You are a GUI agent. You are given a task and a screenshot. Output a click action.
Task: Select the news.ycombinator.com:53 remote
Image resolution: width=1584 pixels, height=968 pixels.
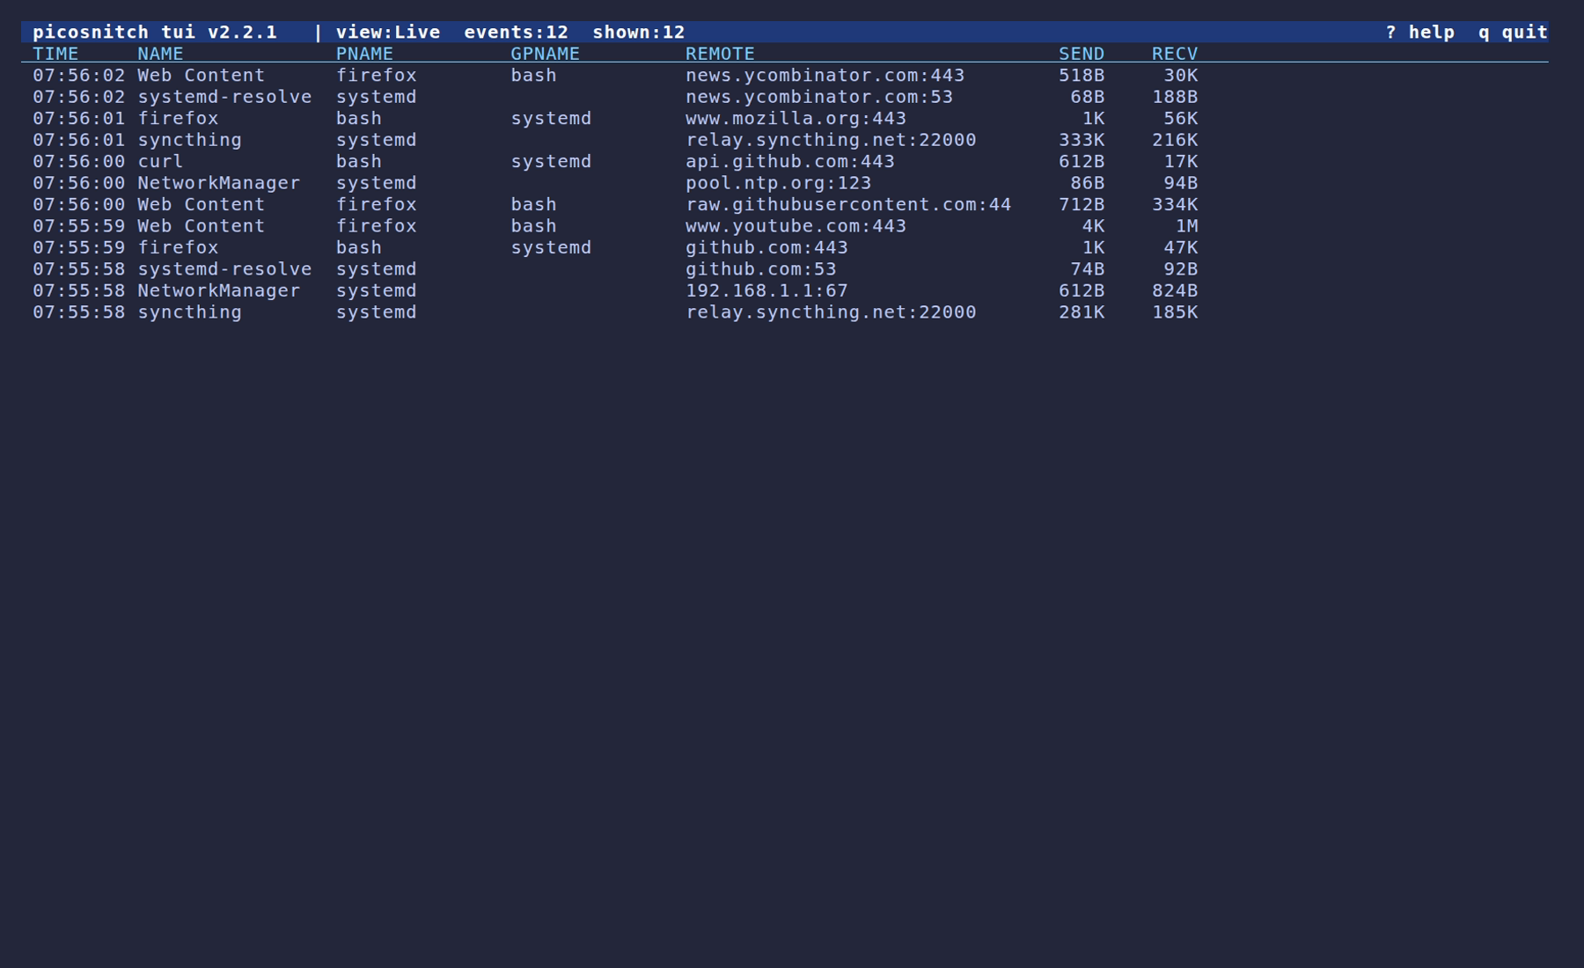point(819,97)
